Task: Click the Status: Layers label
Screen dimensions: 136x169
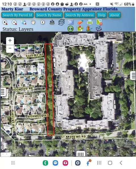Action: [x=18, y=29]
